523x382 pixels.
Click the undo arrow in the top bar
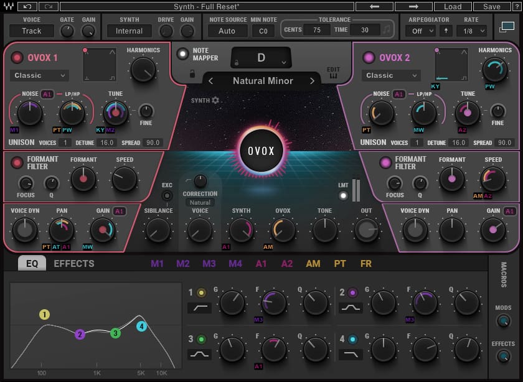coord(27,6)
